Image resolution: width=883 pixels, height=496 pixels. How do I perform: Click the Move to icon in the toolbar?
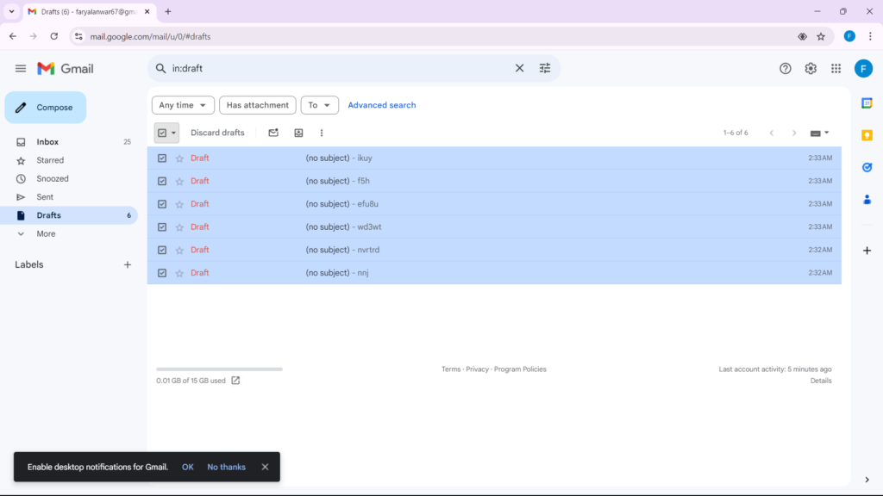tap(298, 133)
